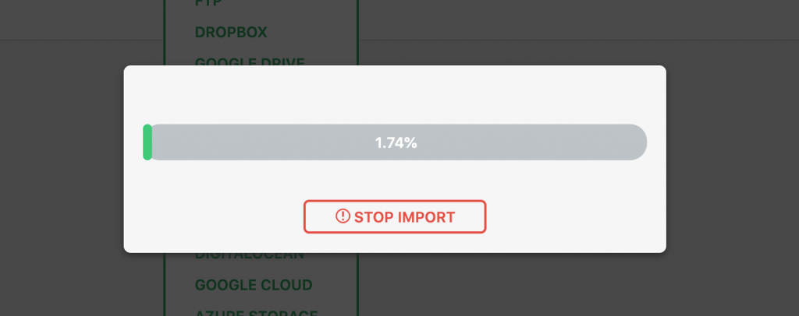799x316 pixels.
Task: Select DROPBOX from the import list
Action: (x=231, y=32)
